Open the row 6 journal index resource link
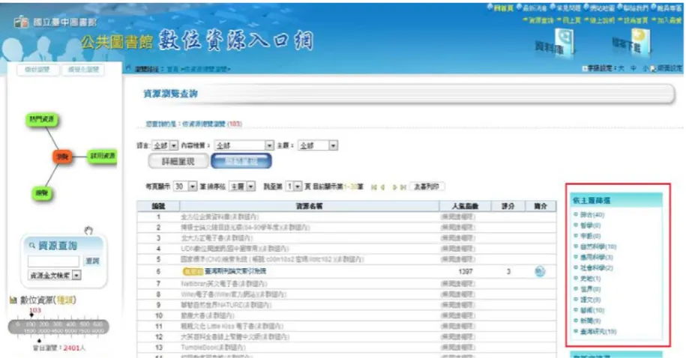 point(235,271)
